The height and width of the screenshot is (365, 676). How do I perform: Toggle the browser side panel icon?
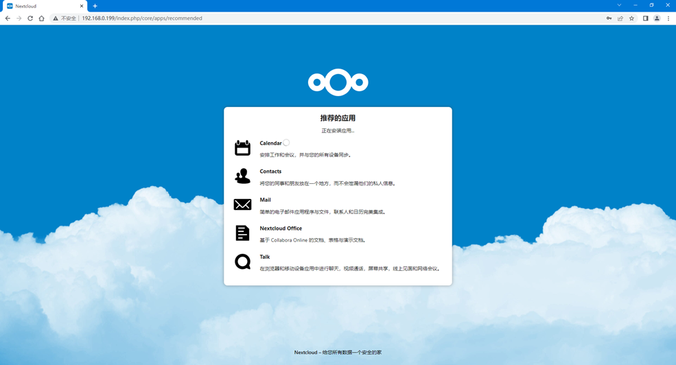645,18
